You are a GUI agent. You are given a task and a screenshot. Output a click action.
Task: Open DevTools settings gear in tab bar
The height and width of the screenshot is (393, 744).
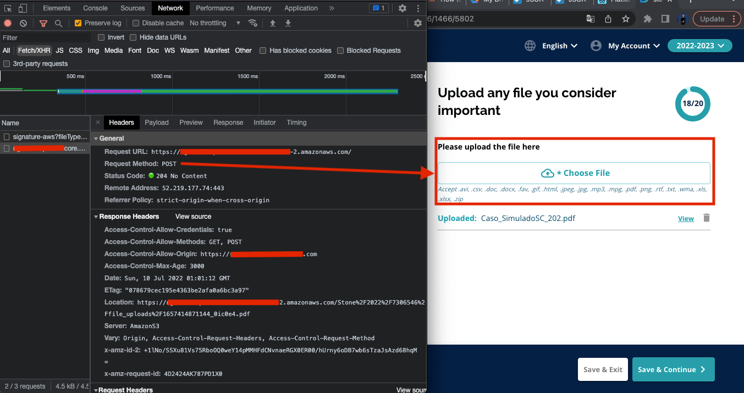point(403,8)
